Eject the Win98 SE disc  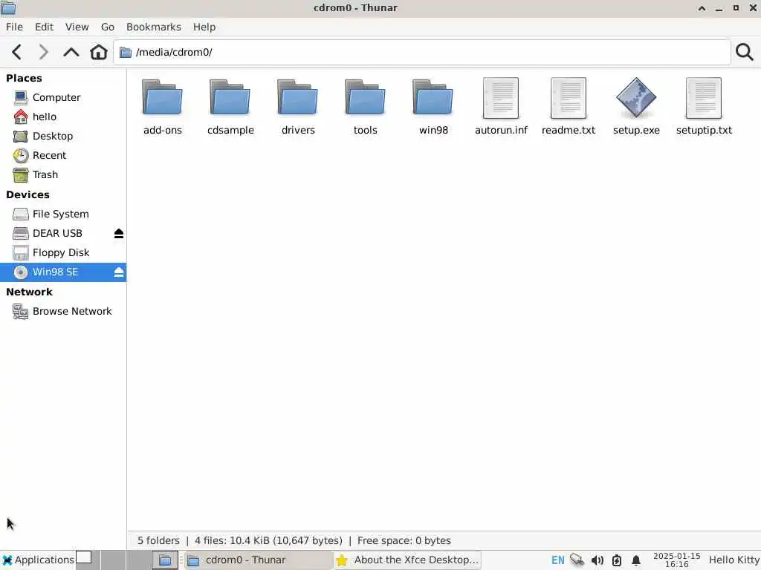[x=119, y=272]
